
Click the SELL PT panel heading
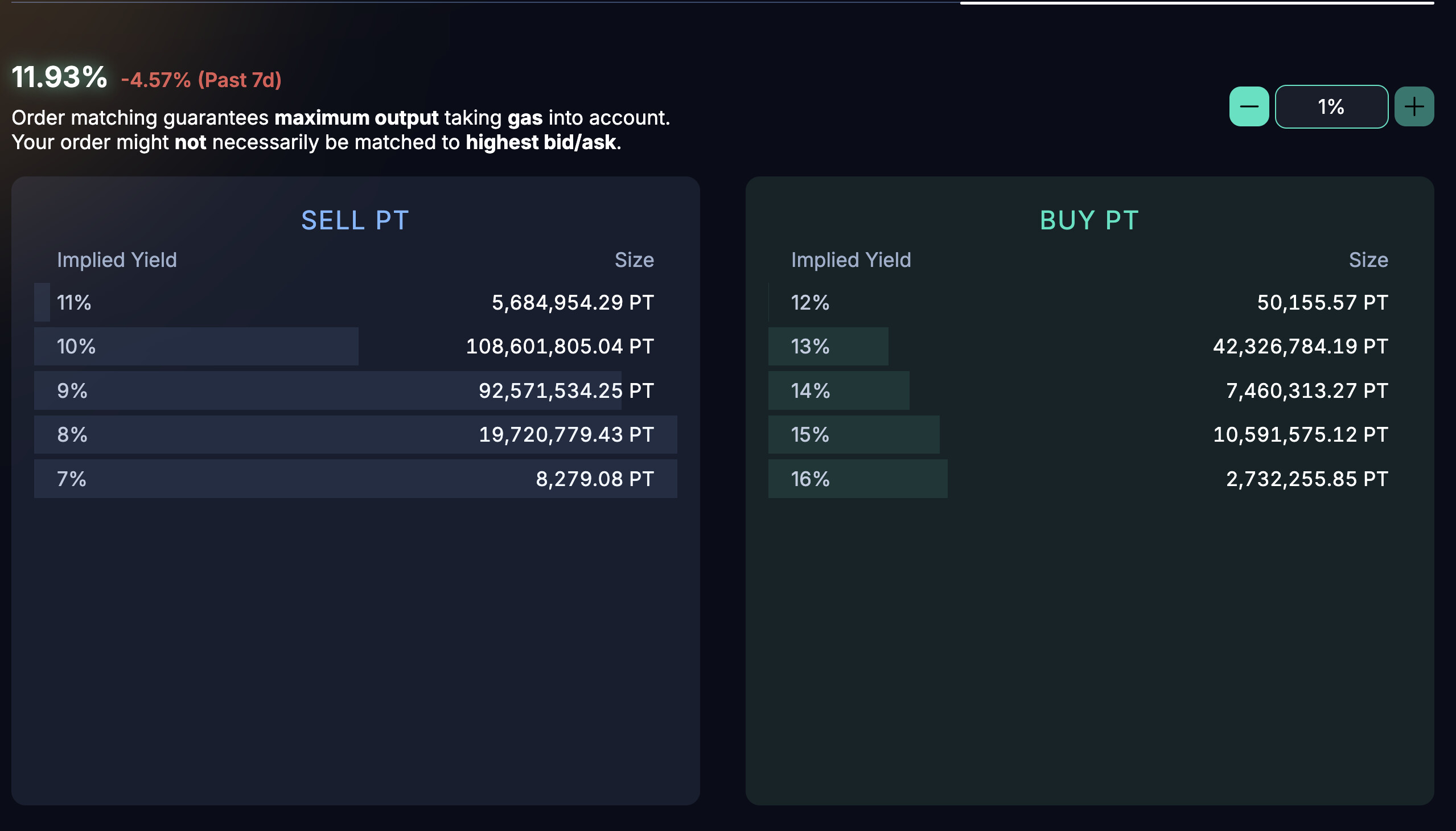click(355, 220)
